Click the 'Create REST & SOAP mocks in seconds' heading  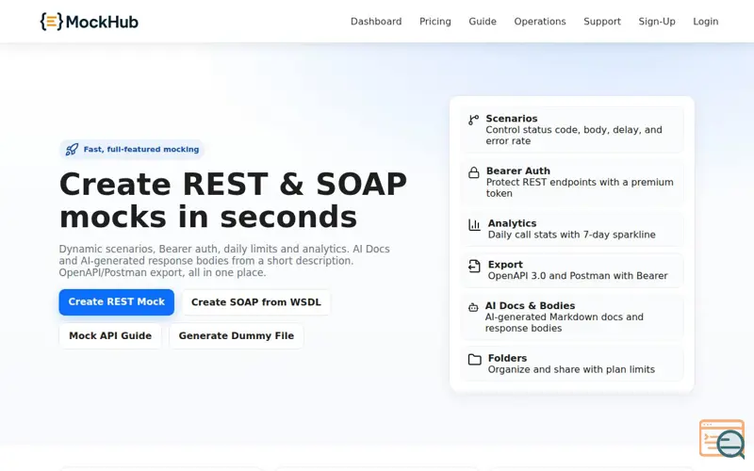[233, 201]
